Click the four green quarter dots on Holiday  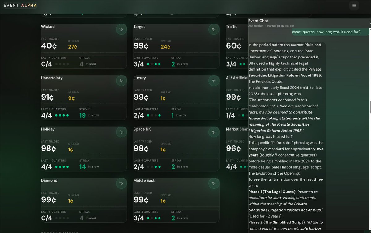[x=62, y=167]
